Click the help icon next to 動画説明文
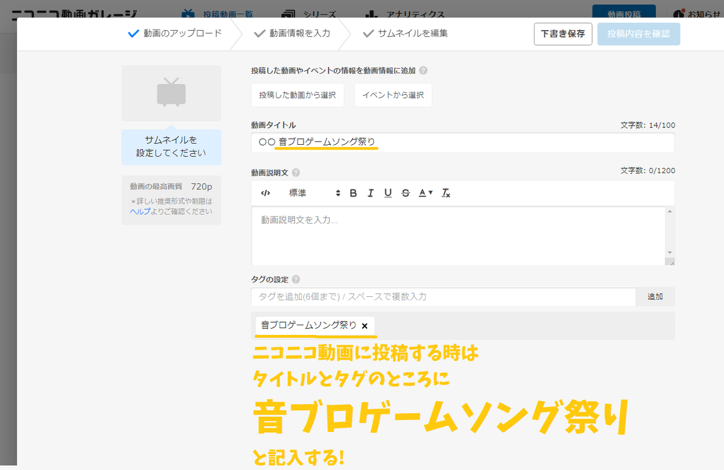This screenshot has height=470, width=724. [296, 173]
